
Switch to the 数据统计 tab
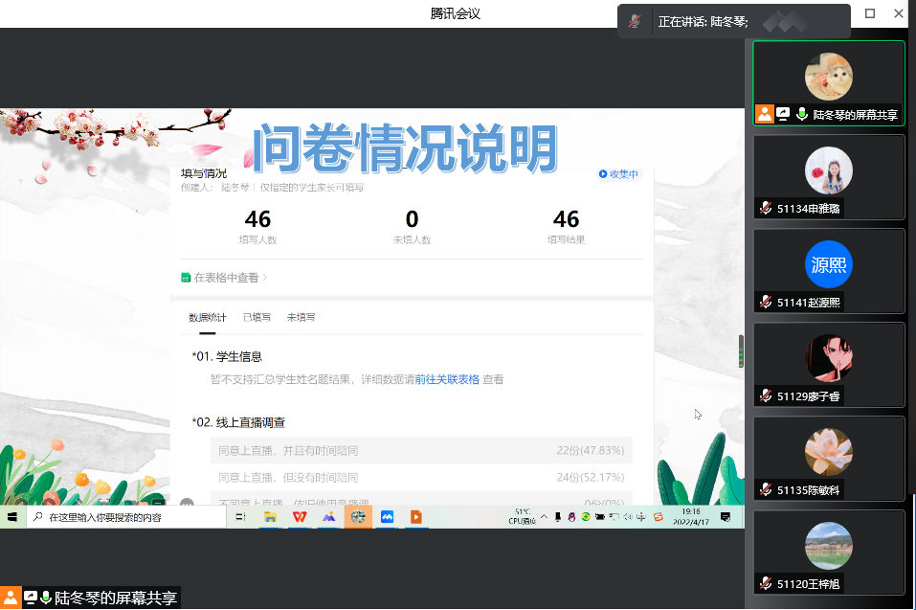point(208,317)
